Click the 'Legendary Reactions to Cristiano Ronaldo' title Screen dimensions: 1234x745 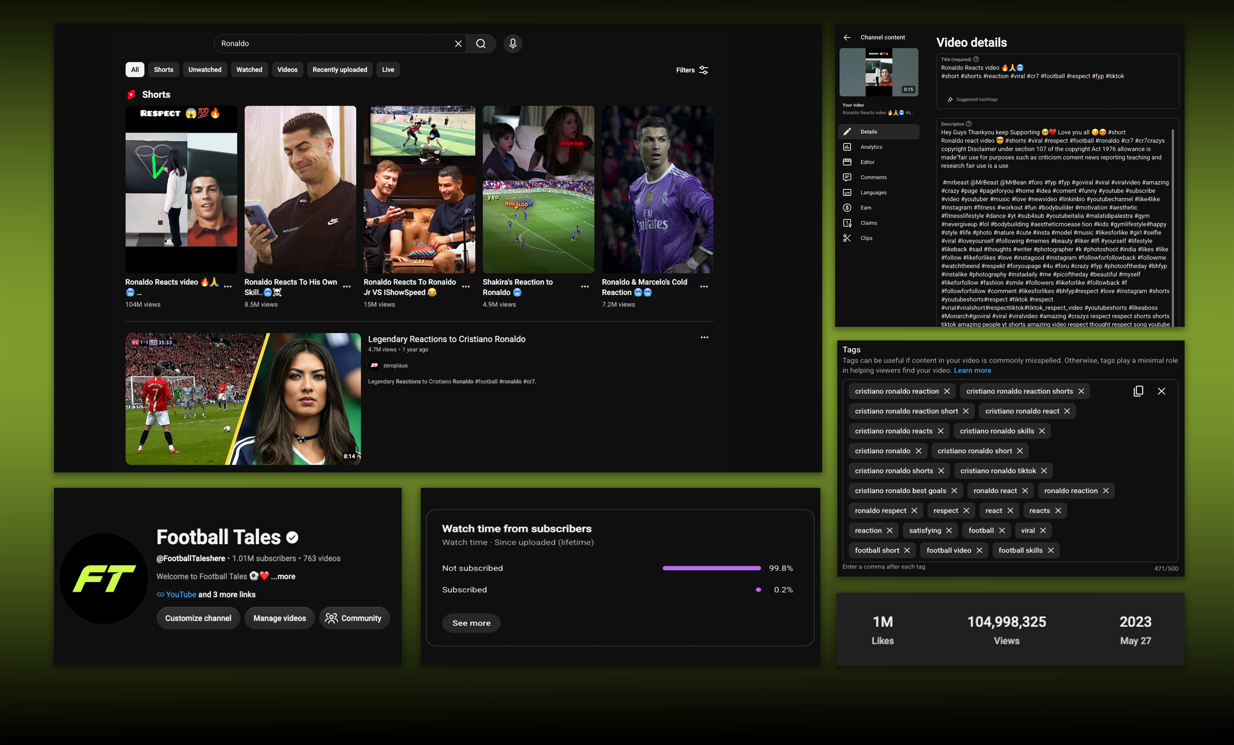click(447, 339)
